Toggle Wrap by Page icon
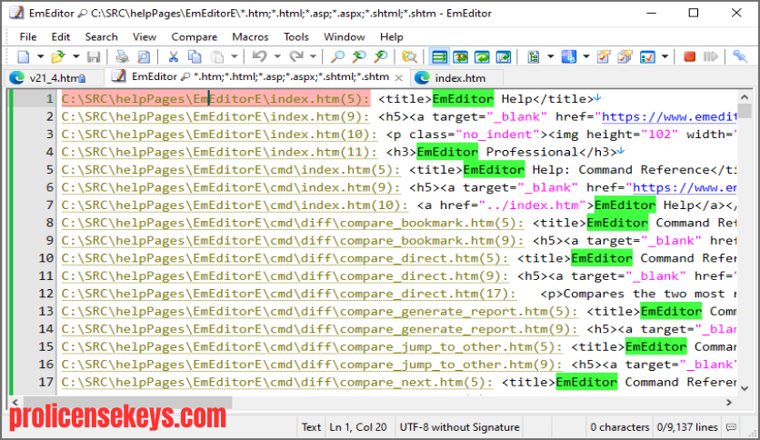The width and height of the screenshot is (760, 440). point(504,56)
